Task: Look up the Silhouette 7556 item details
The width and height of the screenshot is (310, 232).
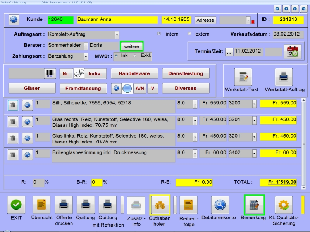Action: (27, 105)
